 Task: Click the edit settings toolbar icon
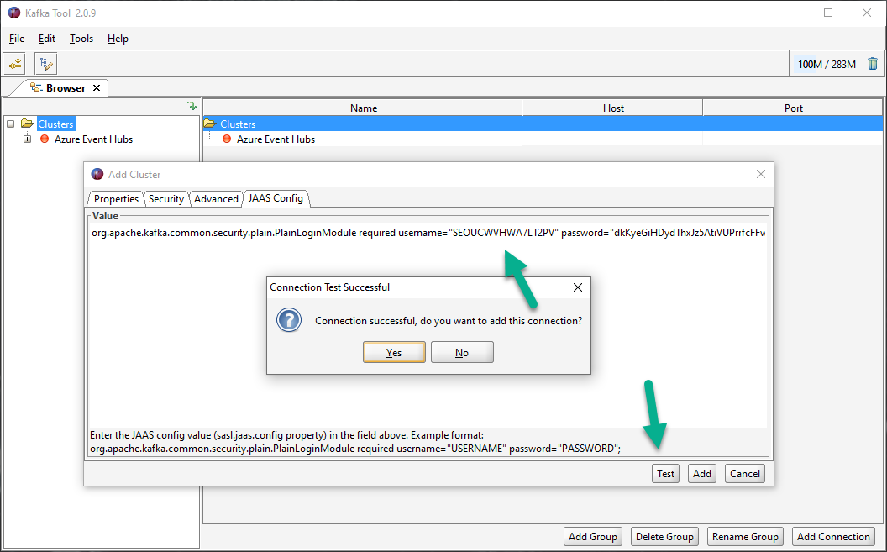tap(46, 63)
